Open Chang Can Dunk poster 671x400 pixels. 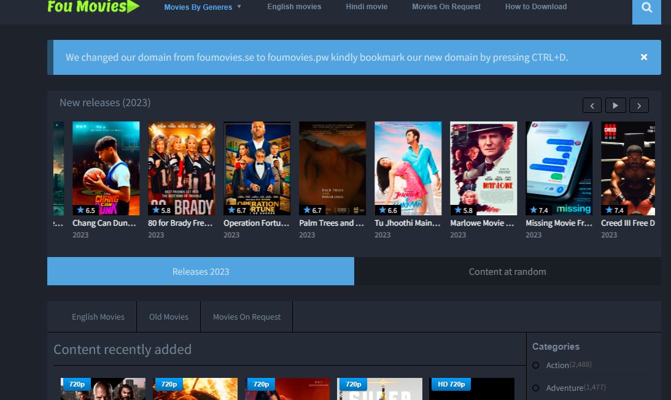coord(106,169)
